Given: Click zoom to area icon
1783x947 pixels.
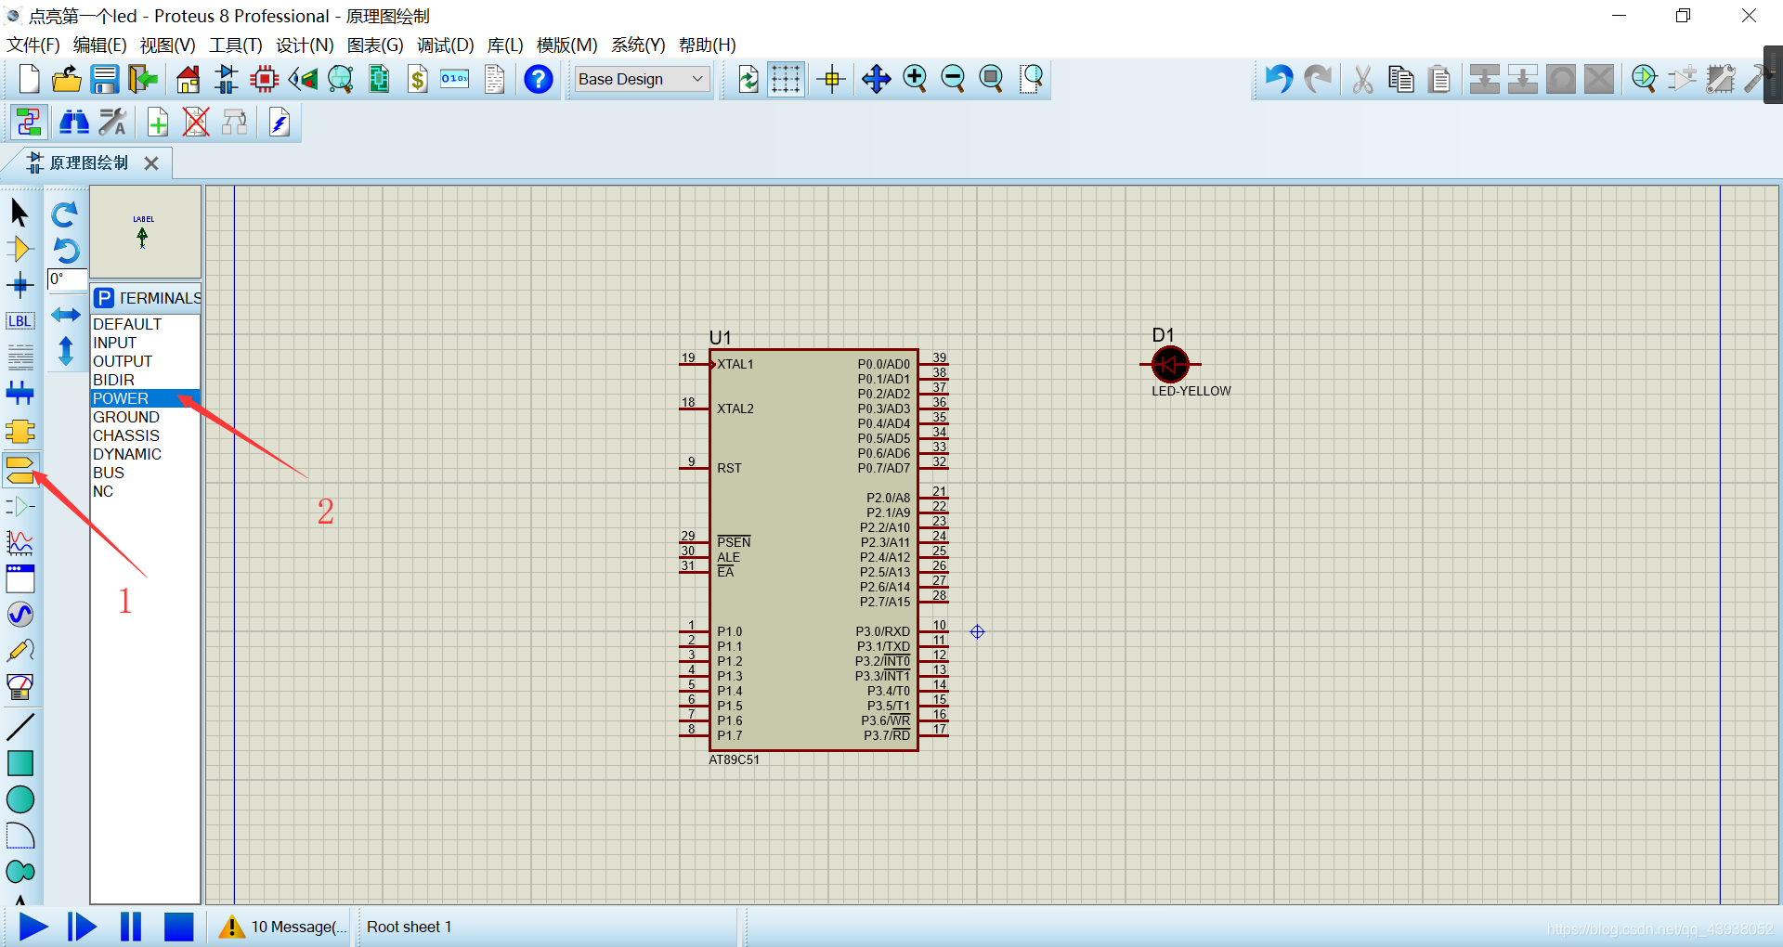Looking at the screenshot, I should [x=1031, y=79].
